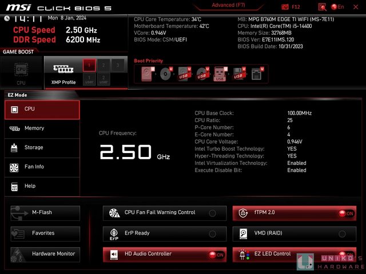Open the language selector (En)

(337, 7)
